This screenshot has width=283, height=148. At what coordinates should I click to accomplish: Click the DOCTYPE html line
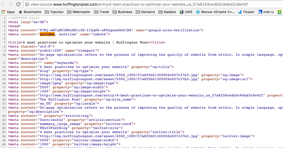(x=24, y=18)
